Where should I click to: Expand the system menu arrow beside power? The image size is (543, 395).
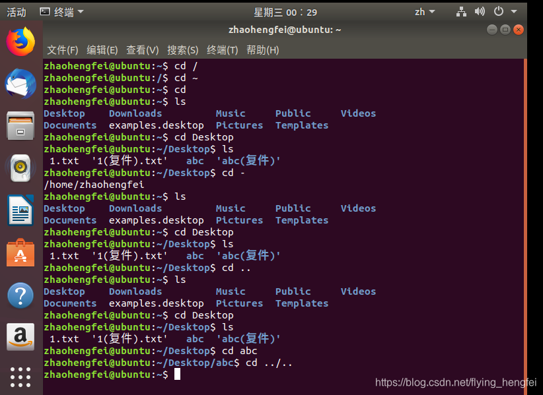point(514,12)
